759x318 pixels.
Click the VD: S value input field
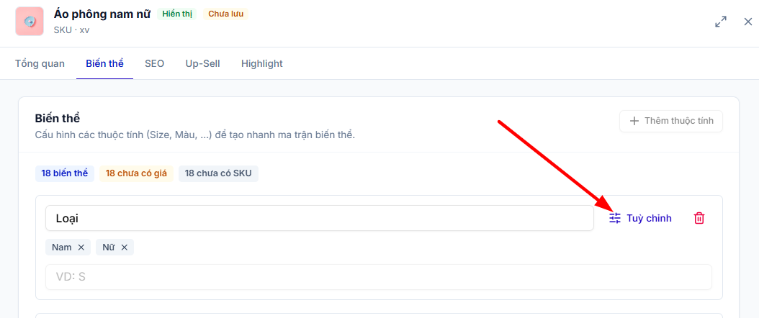(x=379, y=277)
